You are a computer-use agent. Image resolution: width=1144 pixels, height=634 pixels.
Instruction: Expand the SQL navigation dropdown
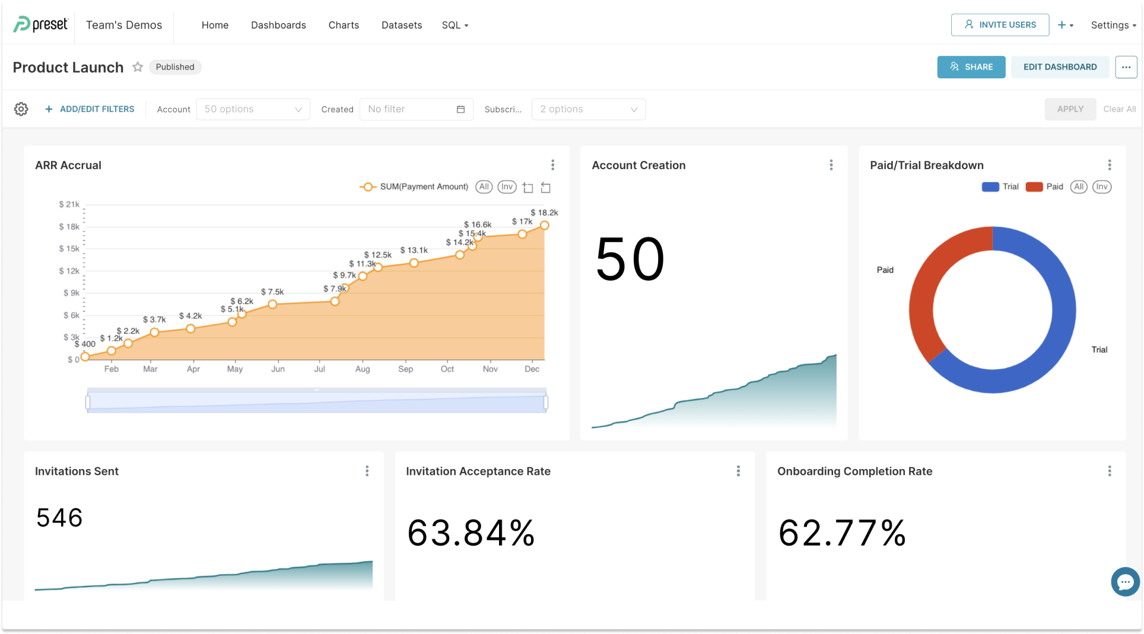(x=455, y=25)
